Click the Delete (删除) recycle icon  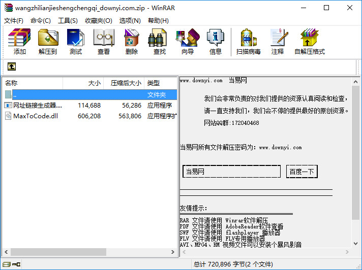(132, 42)
